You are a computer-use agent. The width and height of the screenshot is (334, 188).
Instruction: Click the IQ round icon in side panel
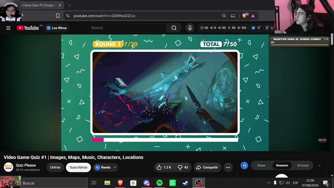coord(244,165)
